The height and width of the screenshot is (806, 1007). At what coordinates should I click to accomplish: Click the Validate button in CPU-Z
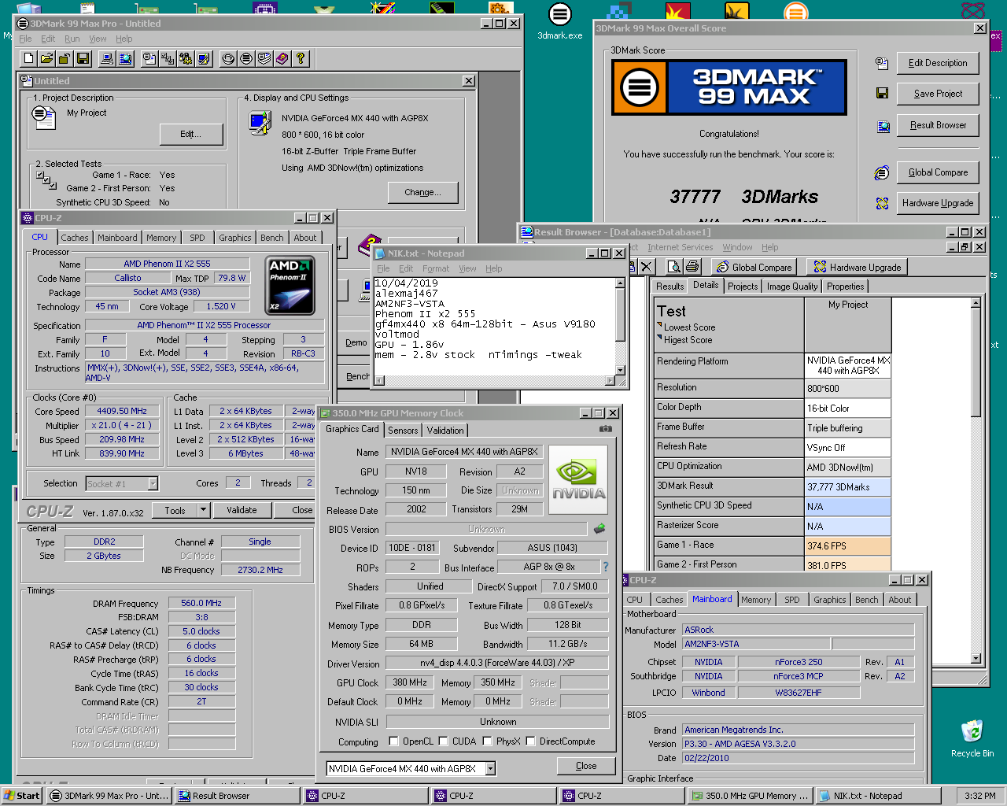(242, 510)
